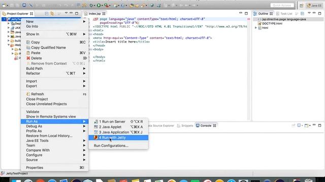Collapse the JettyTestProject tree node
The image size is (325, 182).
click(4, 19)
